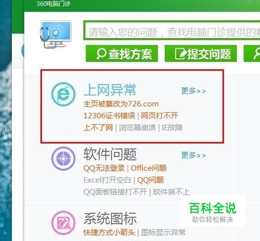This screenshot has height=241, width=260.
Task: Open the 主页被篡改为726.com link
Action: click(121, 104)
